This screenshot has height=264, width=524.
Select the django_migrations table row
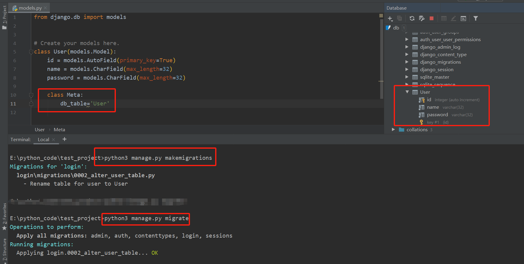[x=454, y=62]
